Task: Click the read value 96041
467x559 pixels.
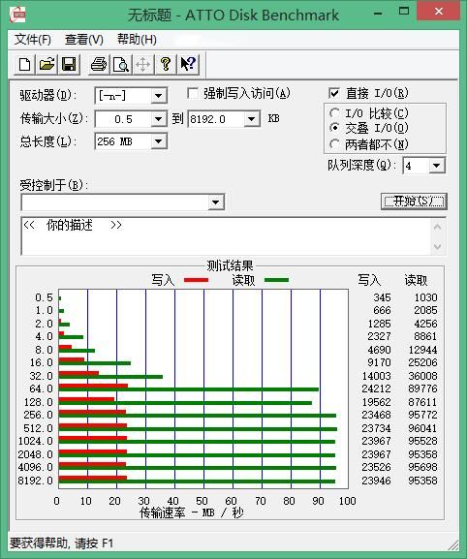Action: coord(422,428)
